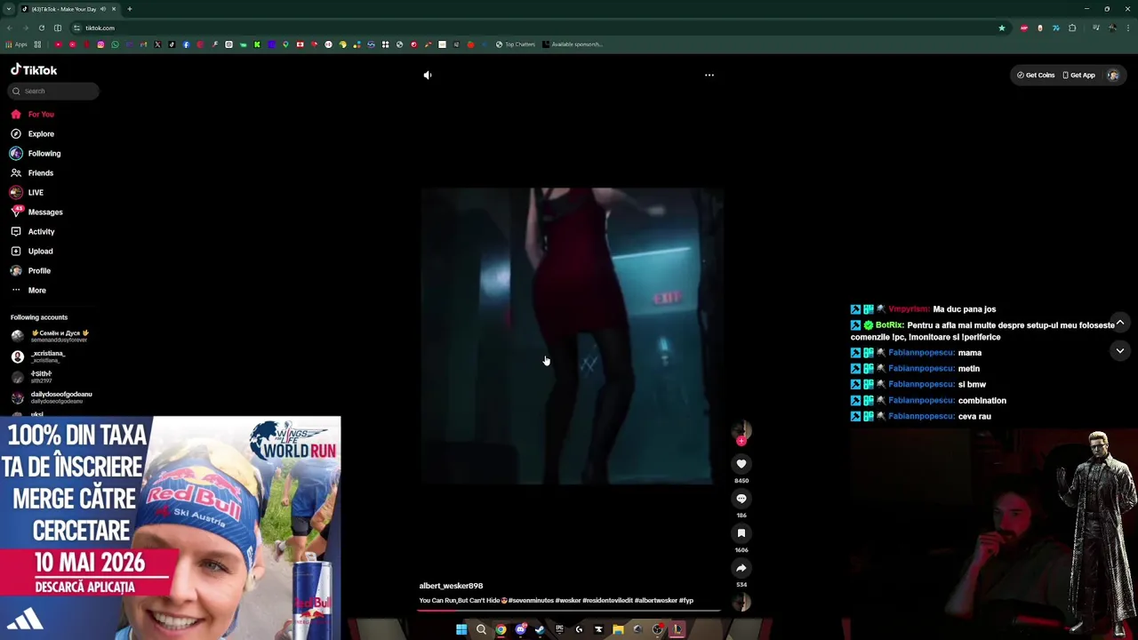Save video with the bookmark icon
This screenshot has width=1138, height=640.
coord(741,533)
